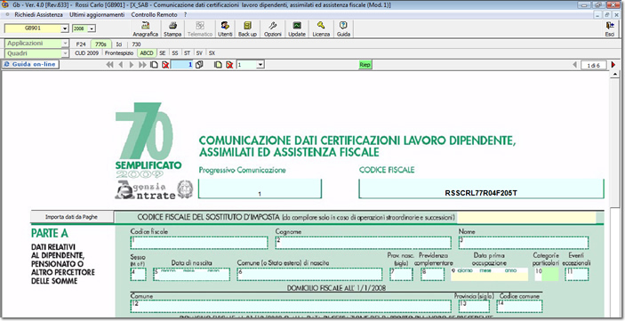The width and height of the screenshot is (625, 321).
Task: Jump to last record double-right arrow
Action: (142, 65)
